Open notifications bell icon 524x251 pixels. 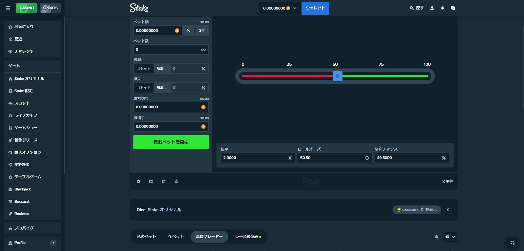[x=443, y=8]
